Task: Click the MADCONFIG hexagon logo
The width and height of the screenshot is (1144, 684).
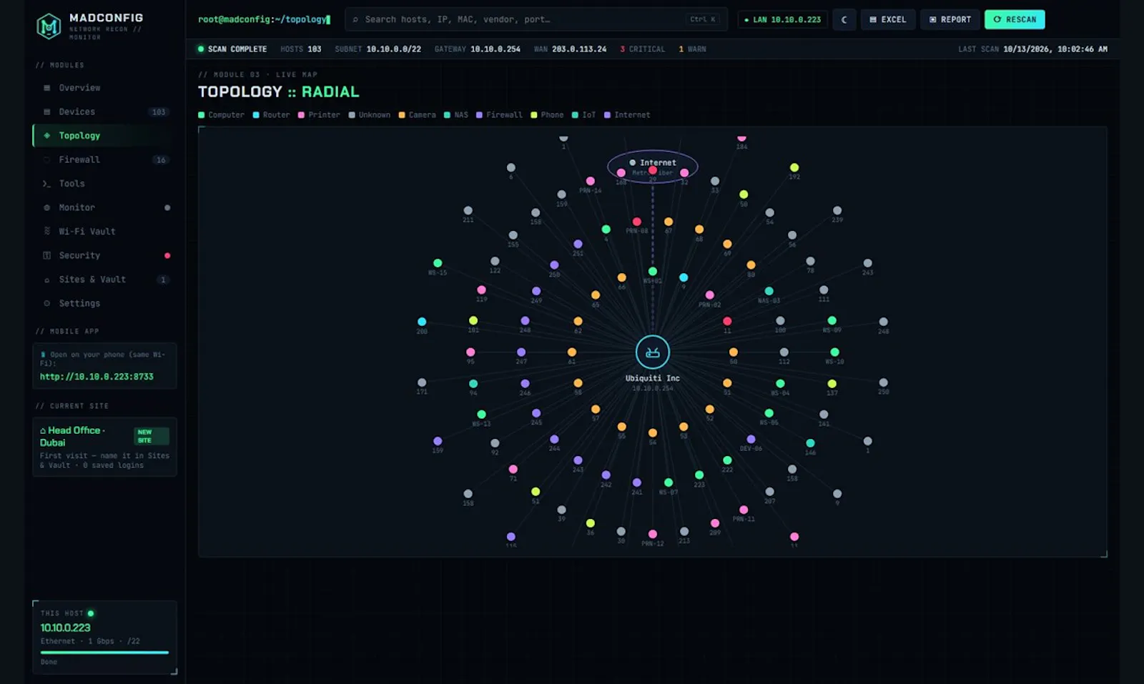Action: click(49, 26)
